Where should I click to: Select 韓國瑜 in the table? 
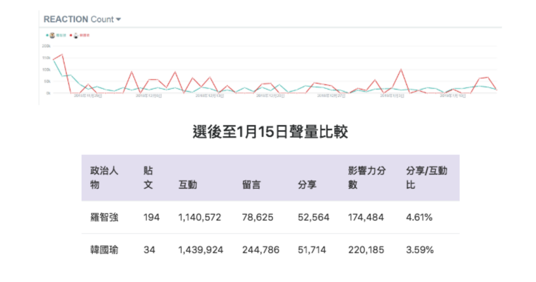104,250
